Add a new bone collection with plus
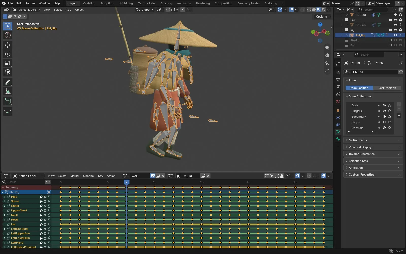 (399, 104)
